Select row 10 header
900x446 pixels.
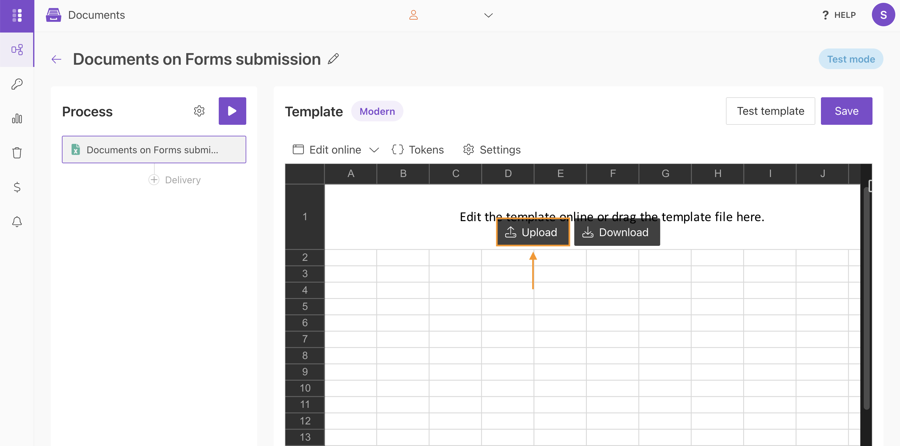[305, 388]
